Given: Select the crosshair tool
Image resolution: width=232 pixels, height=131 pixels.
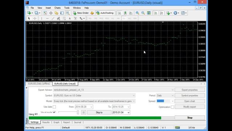Looking at the screenshot, I should [x=35, y=19].
